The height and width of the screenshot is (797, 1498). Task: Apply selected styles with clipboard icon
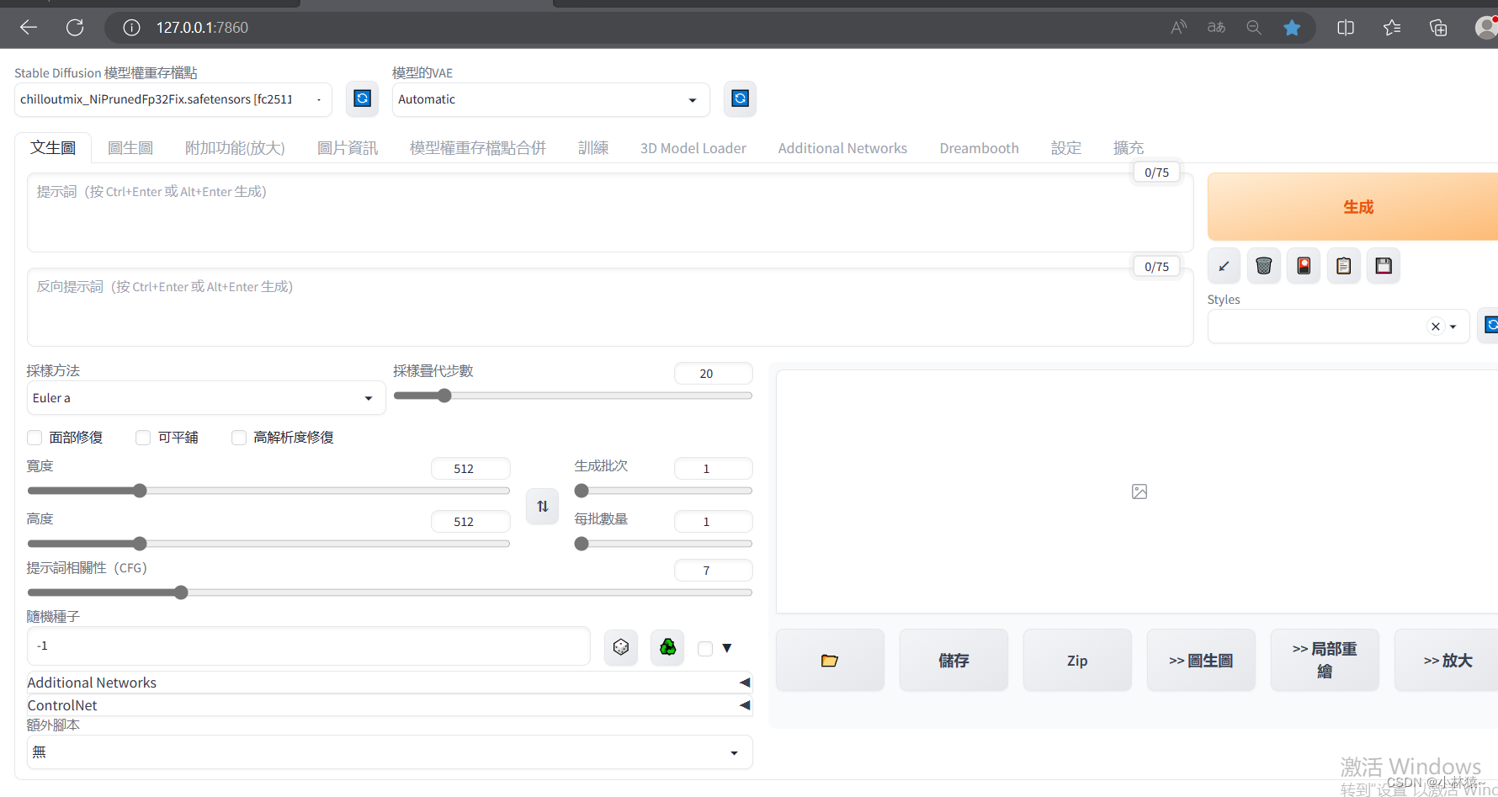tap(1344, 266)
